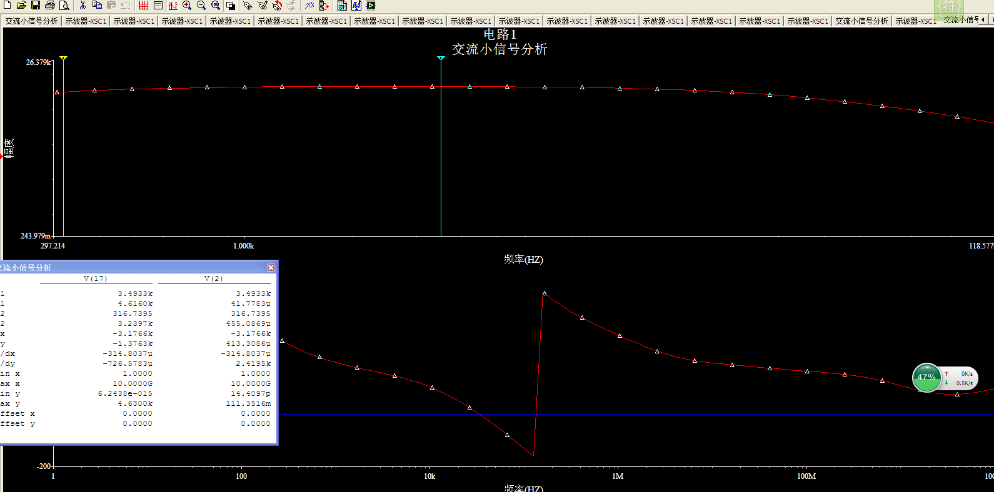The width and height of the screenshot is (994, 492).
Task: Toggle the grid display on the graph
Action: (144, 6)
